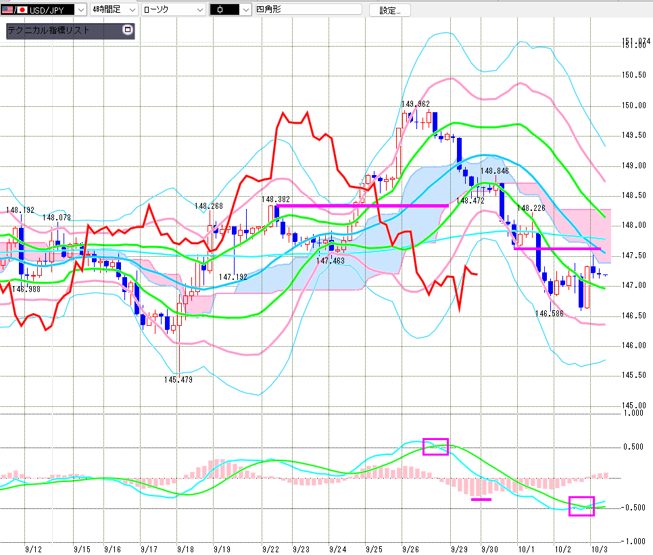Select the lower magenta rectangle on the MACD panel
This screenshot has width=653, height=555.
581,506
